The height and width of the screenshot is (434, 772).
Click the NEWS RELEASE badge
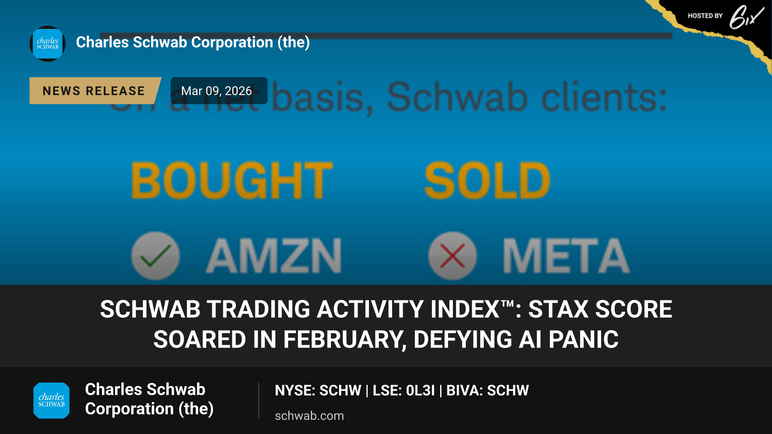click(95, 91)
